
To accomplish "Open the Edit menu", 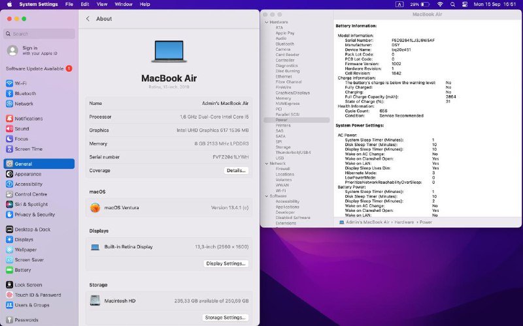I will (85, 5).
